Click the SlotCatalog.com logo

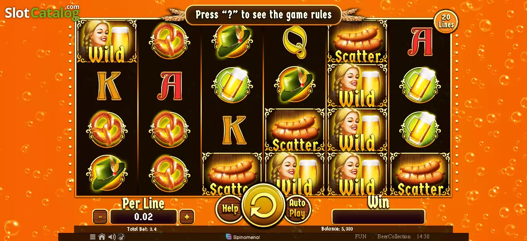[42, 12]
